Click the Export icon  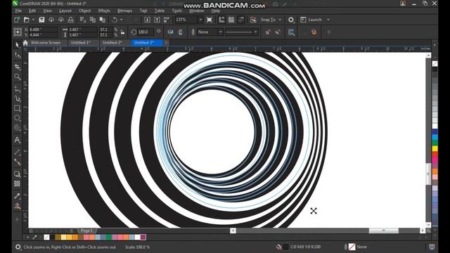(157, 20)
